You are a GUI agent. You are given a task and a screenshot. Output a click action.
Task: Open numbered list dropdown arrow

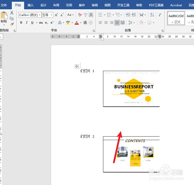click(x=113, y=15)
